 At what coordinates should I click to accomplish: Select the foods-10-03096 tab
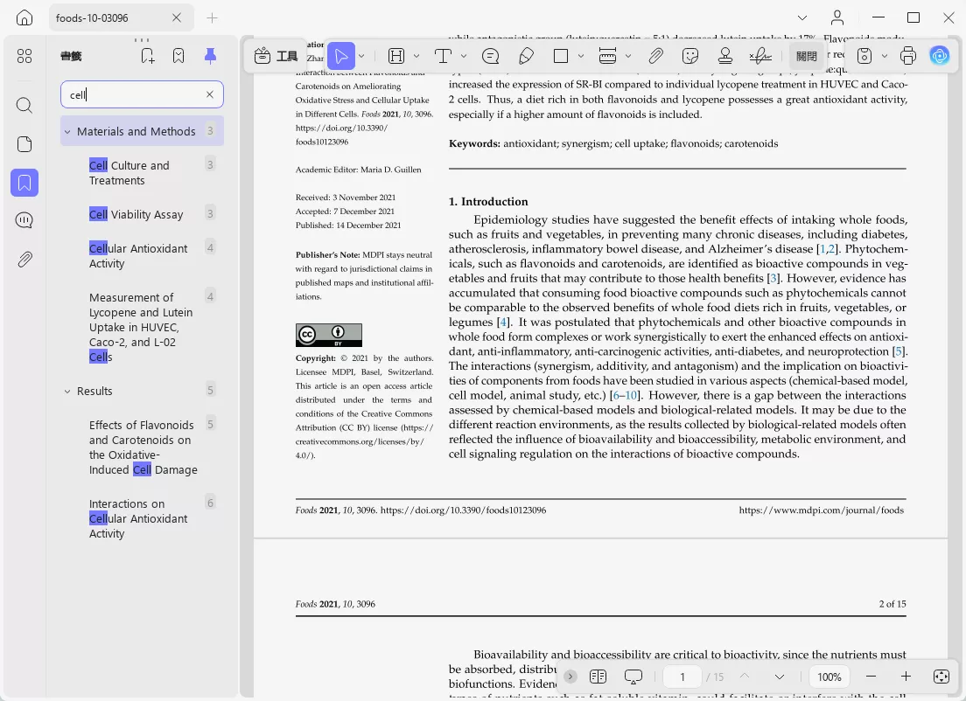pos(122,17)
